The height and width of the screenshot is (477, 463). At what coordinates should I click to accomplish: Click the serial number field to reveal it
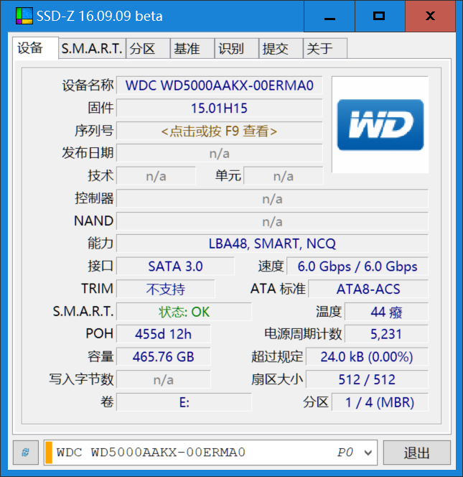point(219,131)
